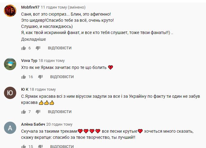Open Ю К's round avatar

[x=10, y=93]
